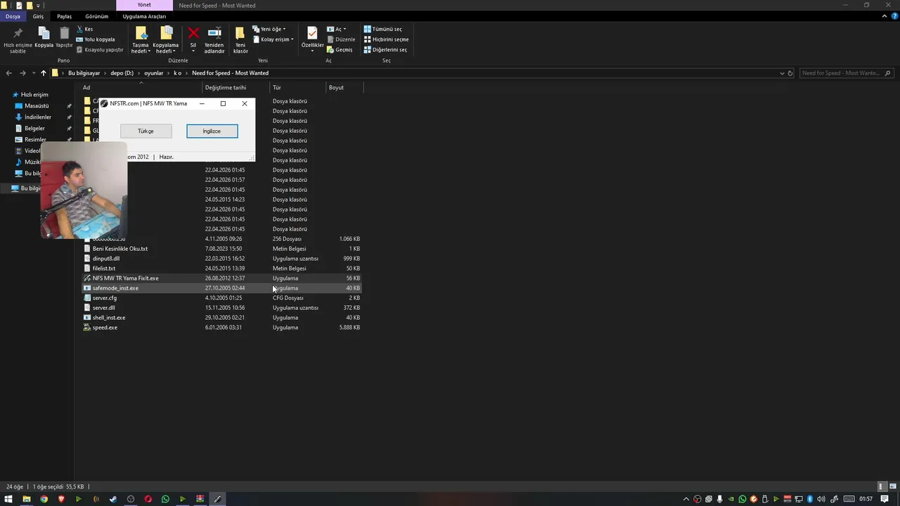The width and height of the screenshot is (900, 506).
Task: Click Diğerlerini seç
Action: click(x=385, y=50)
